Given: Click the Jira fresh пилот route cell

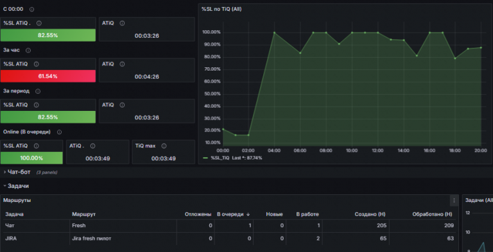Looking at the screenshot, I should pos(92,239).
